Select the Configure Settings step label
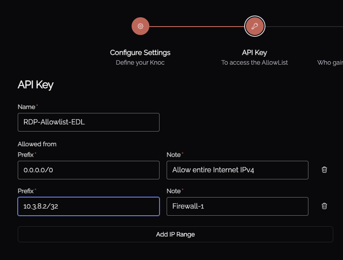The image size is (343, 260). (140, 53)
